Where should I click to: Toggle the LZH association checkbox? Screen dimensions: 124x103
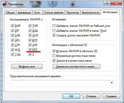(12, 45)
